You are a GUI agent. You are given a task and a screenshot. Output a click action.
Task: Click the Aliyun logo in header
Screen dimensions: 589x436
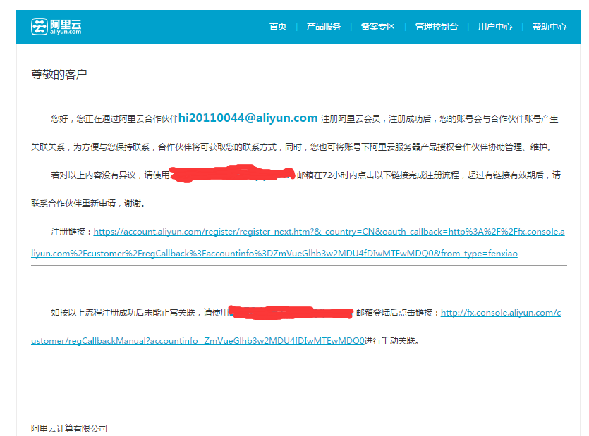click(x=56, y=27)
